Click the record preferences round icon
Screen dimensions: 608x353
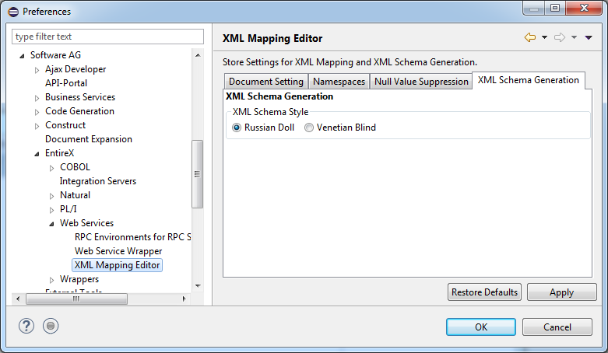(x=51, y=327)
